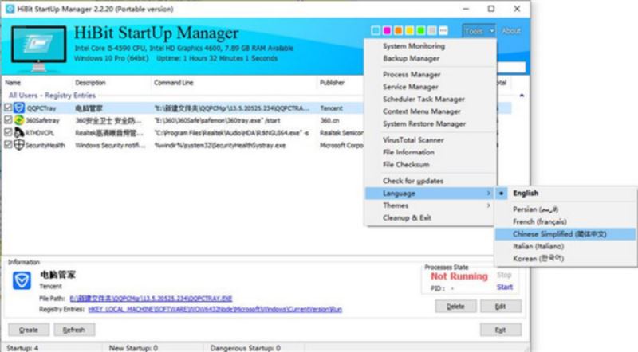The width and height of the screenshot is (638, 352).
Task: Click the Create button
Action: pos(29,330)
